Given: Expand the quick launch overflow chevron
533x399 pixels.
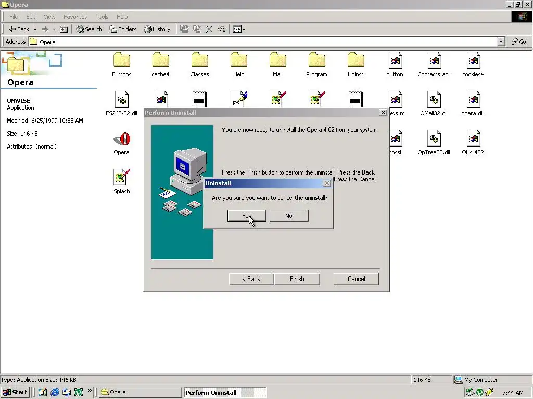Looking at the screenshot, I should tap(90, 391).
